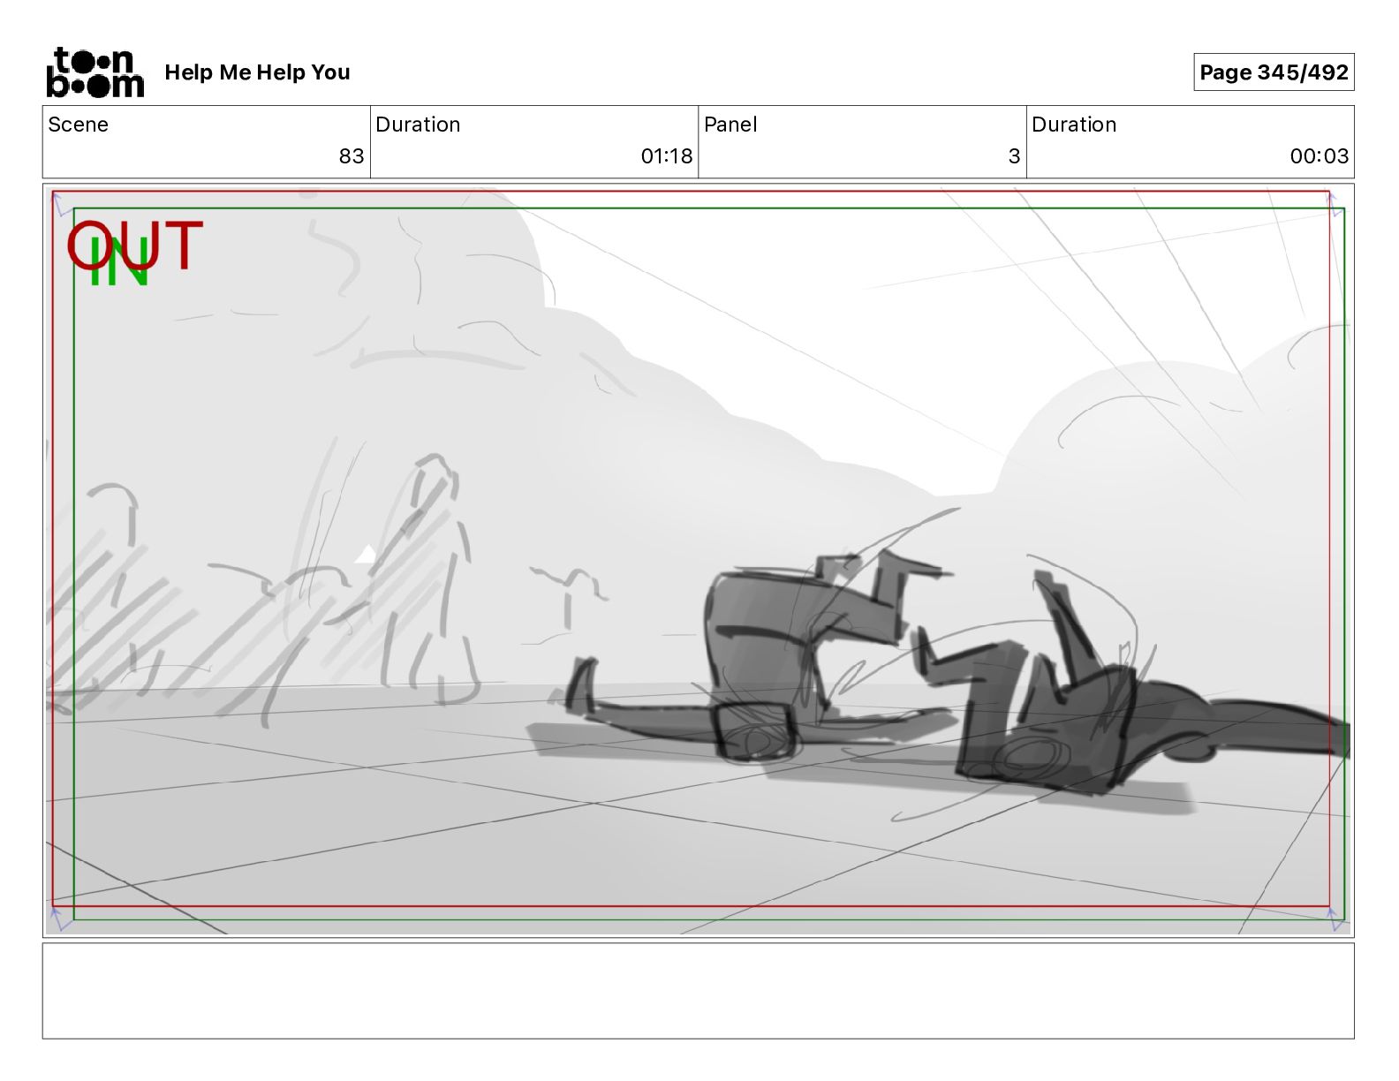Click the 'Page 345/492' box
The width and height of the screenshot is (1399, 1081).
(1274, 72)
